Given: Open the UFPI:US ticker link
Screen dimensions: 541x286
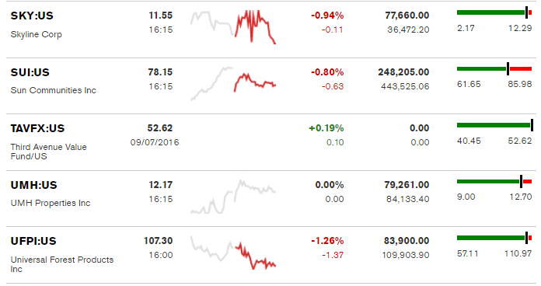Looking at the screenshot, I should tap(33, 241).
